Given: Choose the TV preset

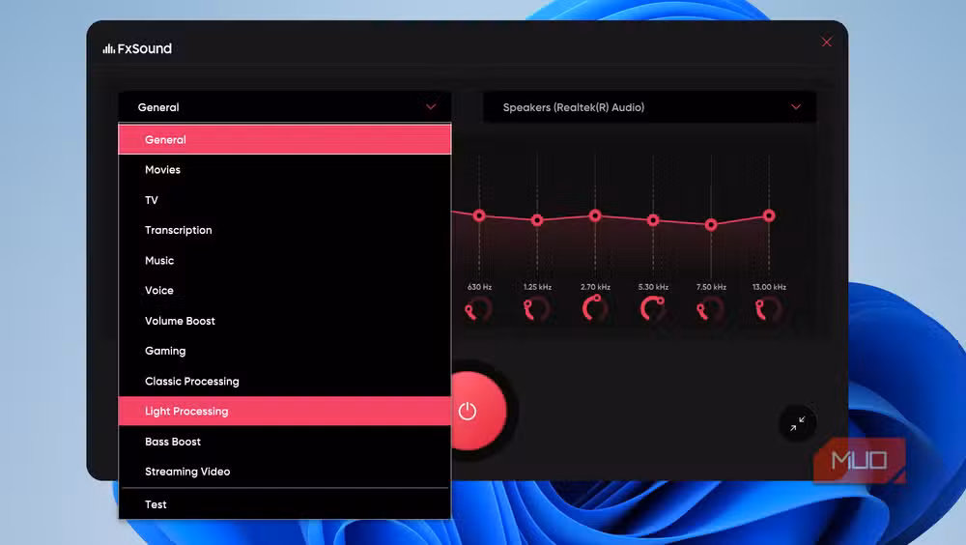Looking at the screenshot, I should 285,200.
